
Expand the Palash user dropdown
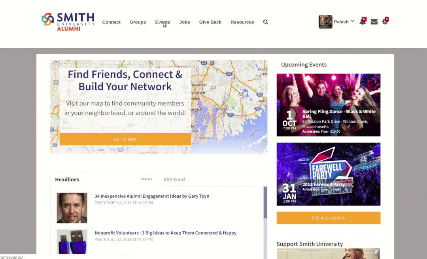click(344, 22)
